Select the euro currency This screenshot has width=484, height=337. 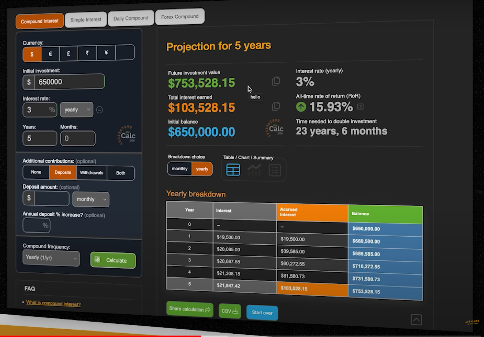50,54
